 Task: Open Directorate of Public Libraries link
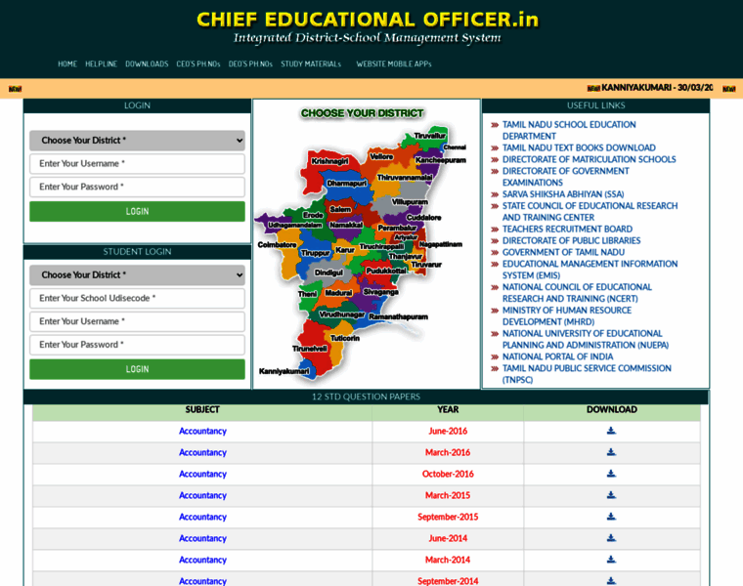coord(571,240)
